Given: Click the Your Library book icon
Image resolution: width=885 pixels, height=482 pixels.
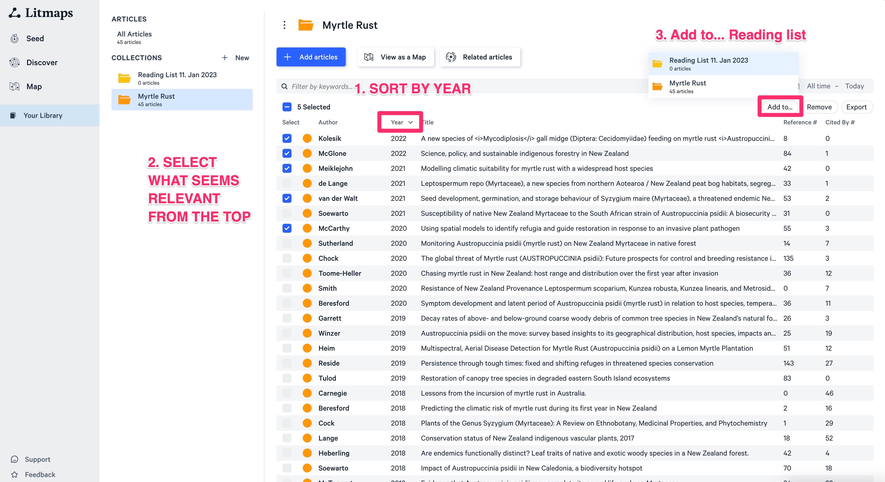Looking at the screenshot, I should tap(13, 115).
